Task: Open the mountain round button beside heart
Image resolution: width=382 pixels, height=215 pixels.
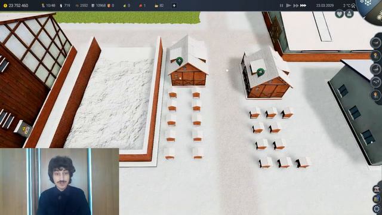Action: [x=349, y=14]
